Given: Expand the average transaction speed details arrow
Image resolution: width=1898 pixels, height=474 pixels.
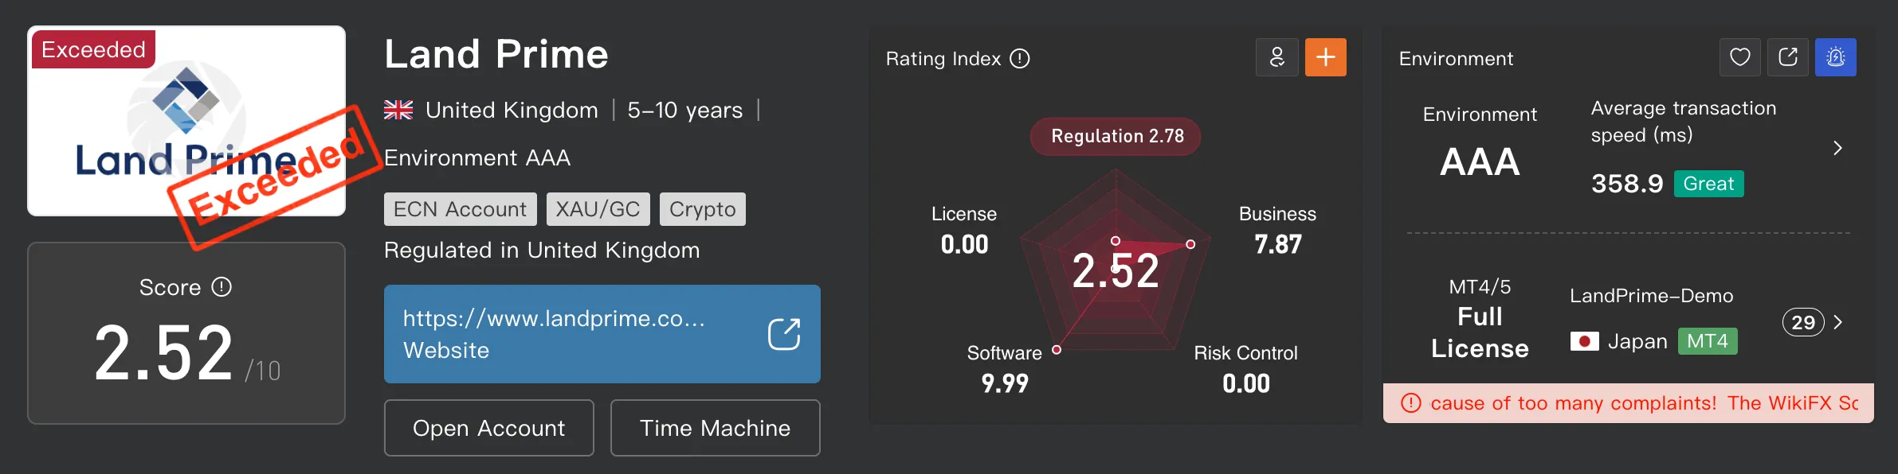Looking at the screenshot, I should click(1837, 148).
